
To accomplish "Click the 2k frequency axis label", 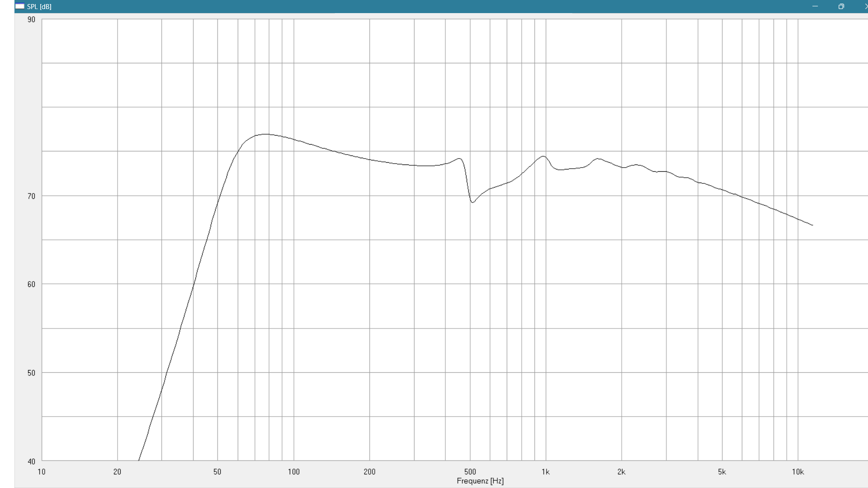I will point(622,472).
